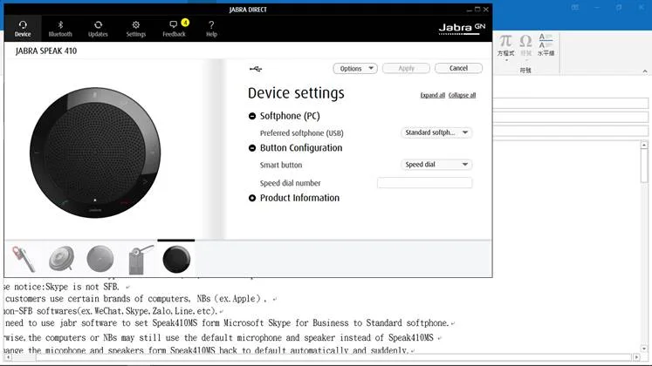Select the black Speak 410 device thumbnail
Image resolution: width=652 pixels, height=366 pixels.
click(x=176, y=260)
